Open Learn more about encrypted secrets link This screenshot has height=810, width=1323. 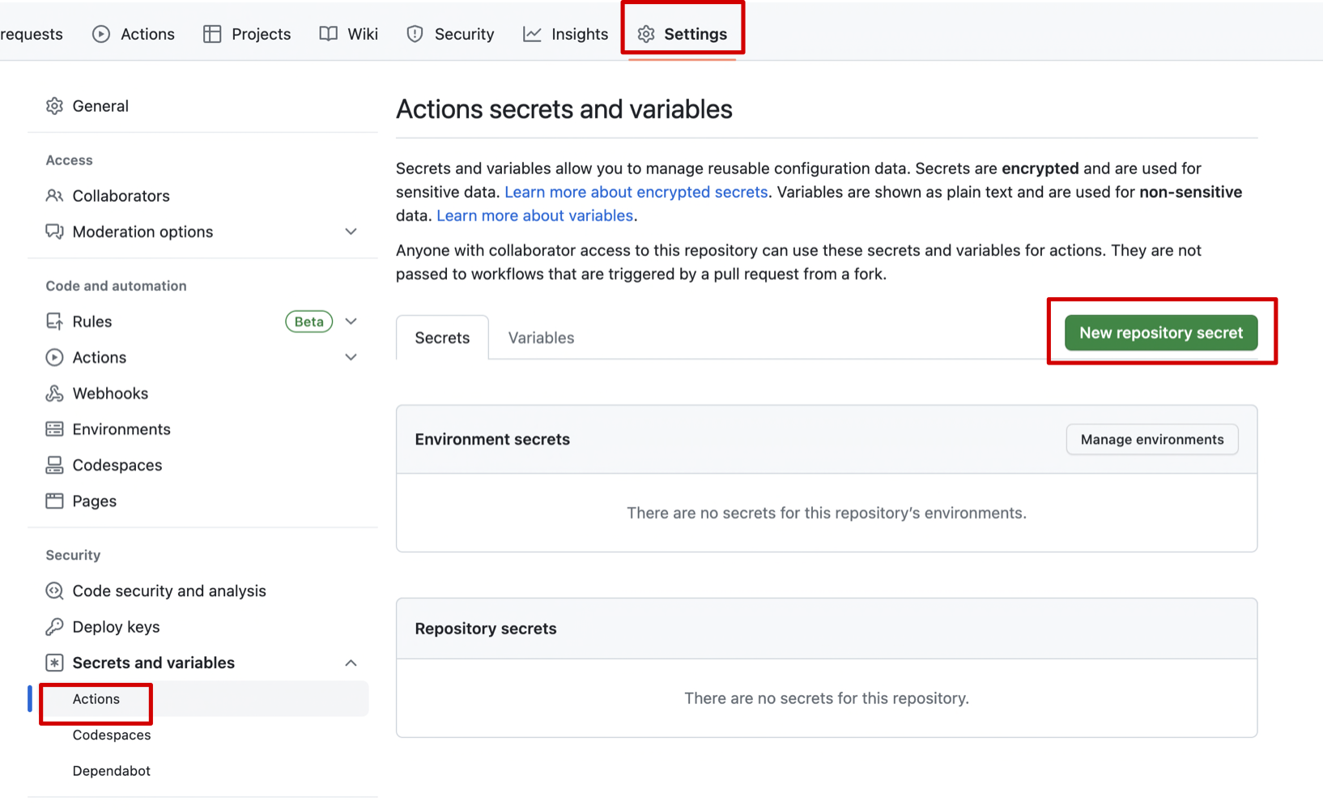pos(636,192)
